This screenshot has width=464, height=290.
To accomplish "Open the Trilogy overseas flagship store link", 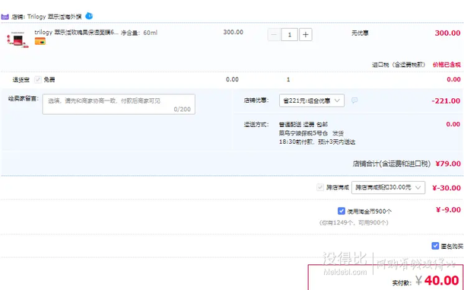I will (55, 17).
